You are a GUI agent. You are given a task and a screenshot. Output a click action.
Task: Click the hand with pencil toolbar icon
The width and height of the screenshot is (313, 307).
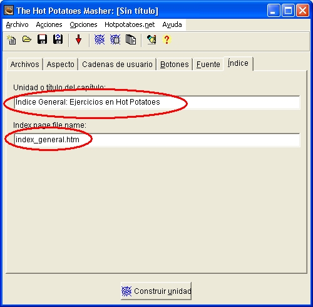(151, 39)
